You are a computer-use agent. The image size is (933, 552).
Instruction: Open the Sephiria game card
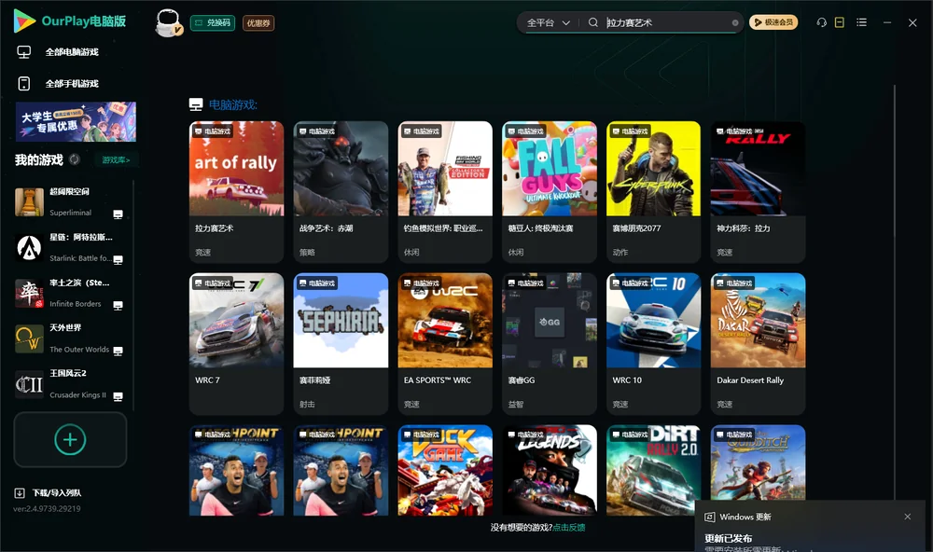point(341,343)
